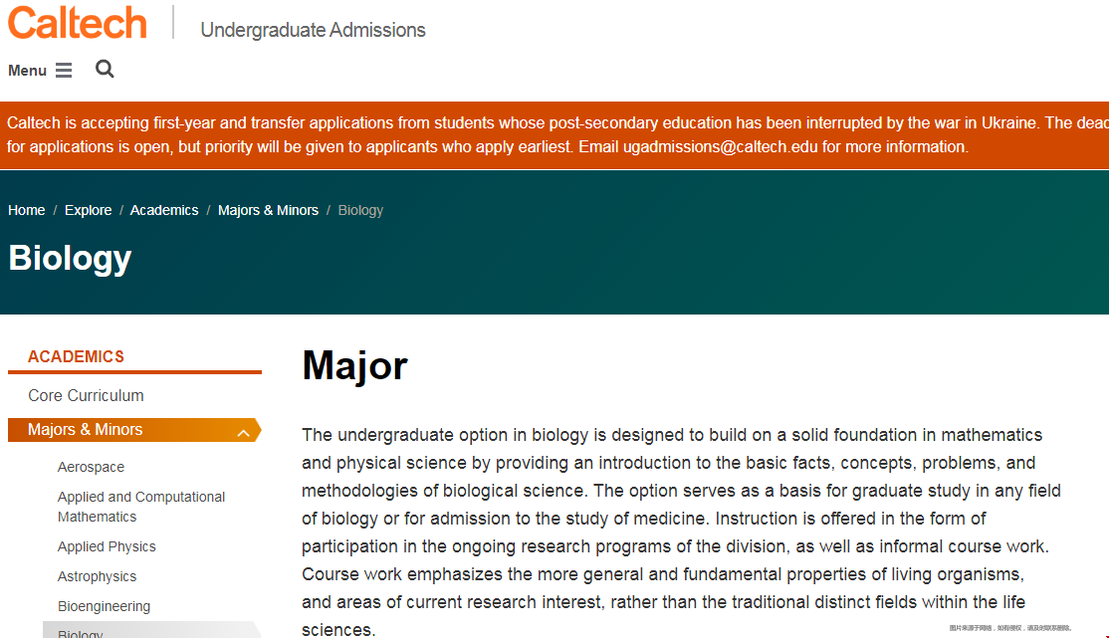Collapse the Majors & Minors chevron
This screenshot has width=1109, height=638.
coord(243,432)
